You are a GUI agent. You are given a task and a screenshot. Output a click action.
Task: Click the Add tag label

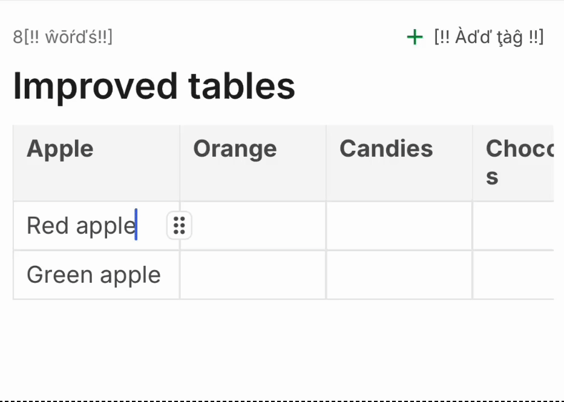[x=489, y=38]
